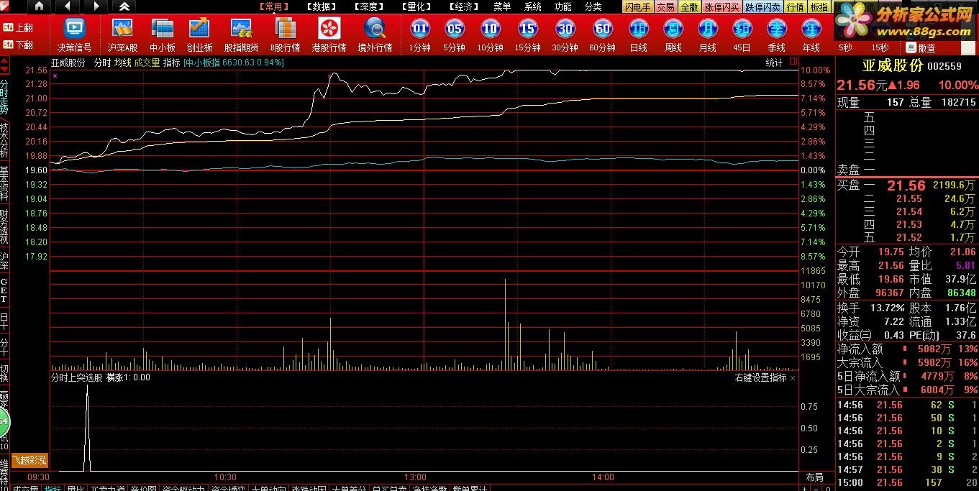The height and width of the screenshot is (491, 979).
Task: Select the 大单动向 bottom tab
Action: coord(268,488)
